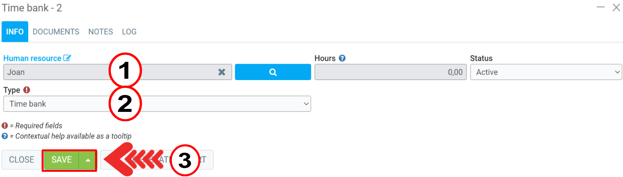
Task: Go to the LOG tab
Action: 129,32
